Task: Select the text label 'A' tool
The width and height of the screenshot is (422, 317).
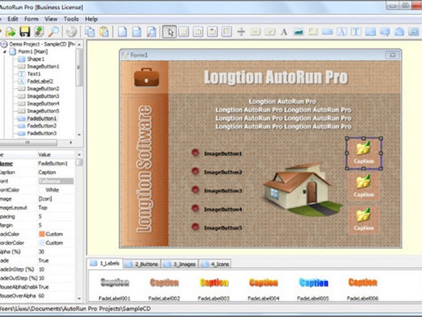Action: [284, 32]
